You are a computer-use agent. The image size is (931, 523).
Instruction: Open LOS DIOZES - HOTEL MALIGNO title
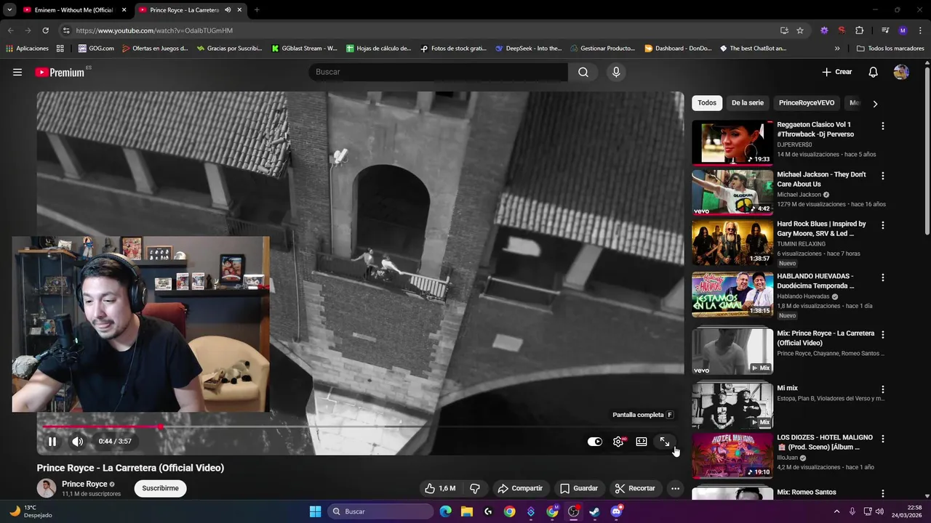tap(824, 442)
